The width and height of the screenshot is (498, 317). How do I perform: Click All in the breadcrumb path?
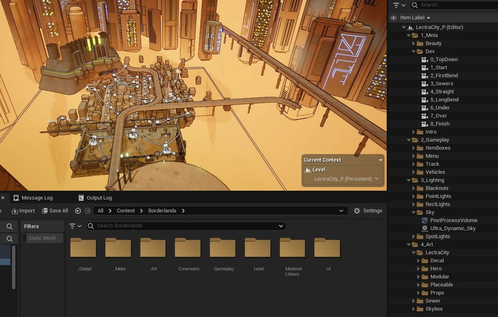coord(100,211)
